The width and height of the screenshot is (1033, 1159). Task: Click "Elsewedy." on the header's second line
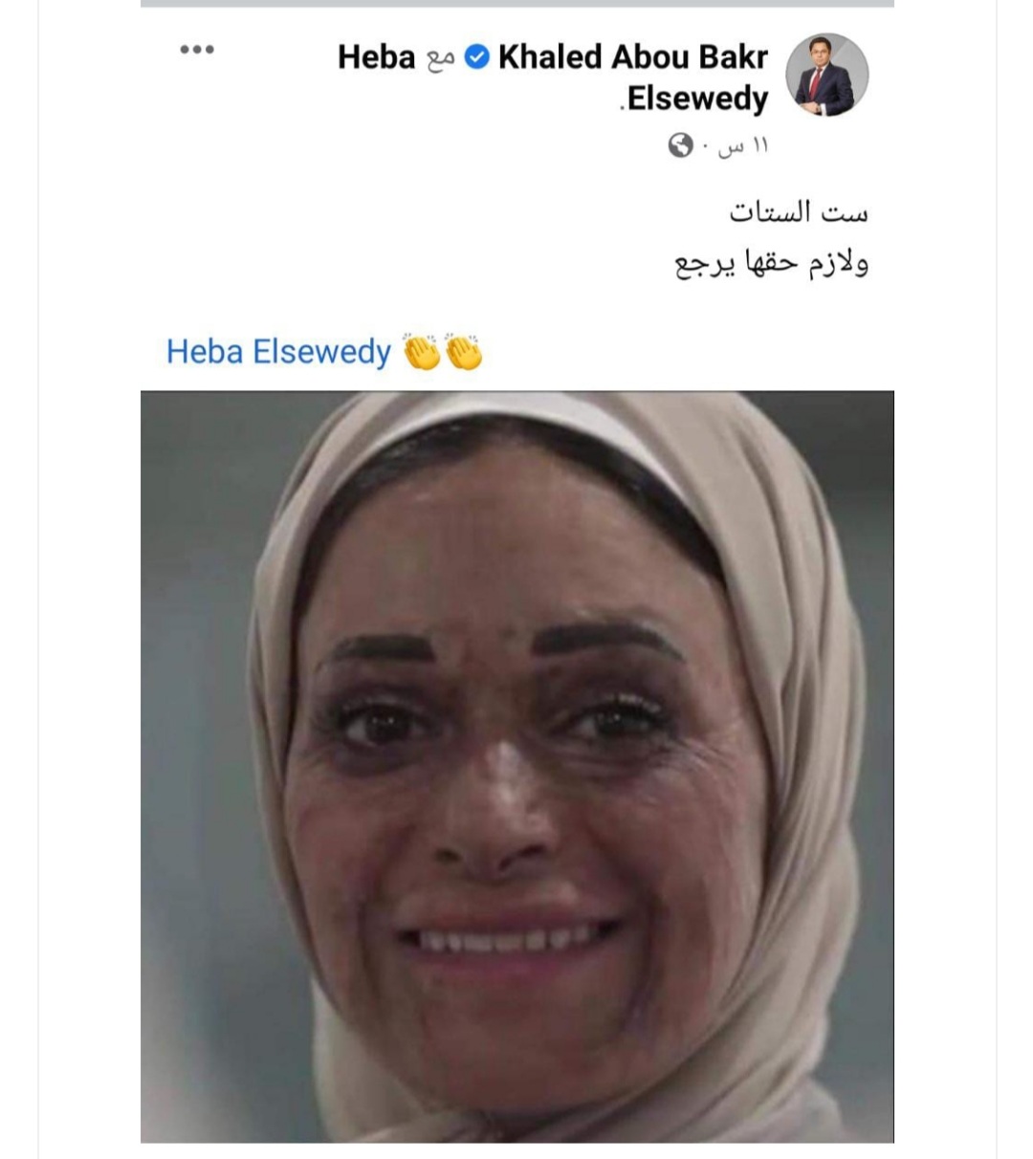pos(694,98)
